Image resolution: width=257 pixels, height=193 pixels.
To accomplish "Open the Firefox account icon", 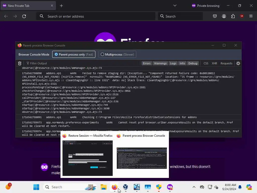I will (224, 16).
